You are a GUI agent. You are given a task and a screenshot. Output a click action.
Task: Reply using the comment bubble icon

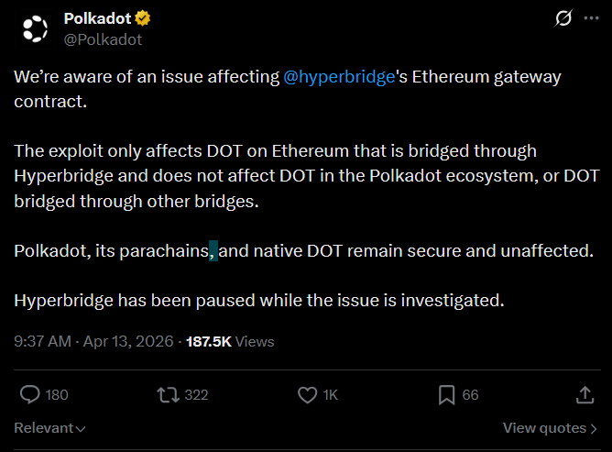(30, 394)
